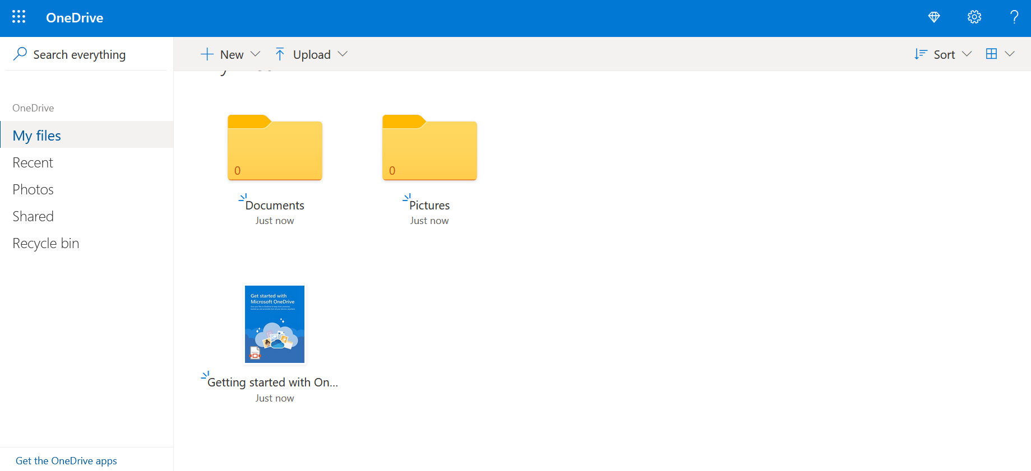This screenshot has width=1031, height=471.
Task: Expand the view options chevron
Action: [x=1010, y=54]
